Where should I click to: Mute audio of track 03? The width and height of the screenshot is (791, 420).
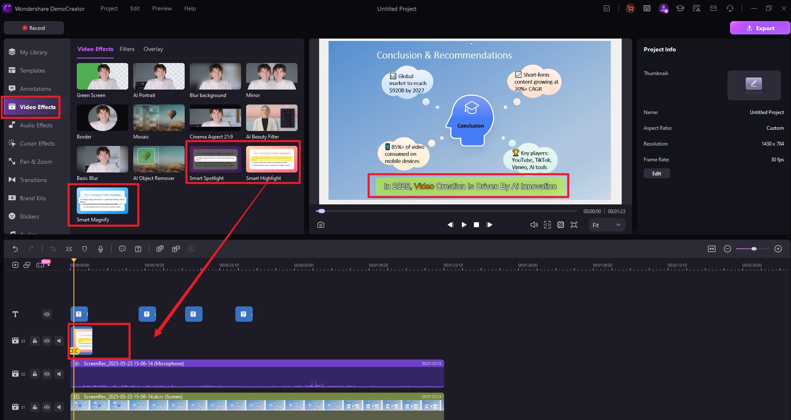tap(59, 341)
